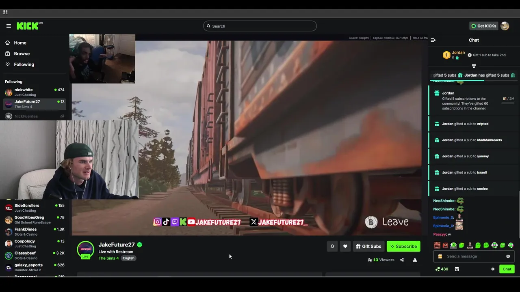Screen dimensions: 520x292
Task: Click Paazyy username in chat
Action: [x=440, y=234]
